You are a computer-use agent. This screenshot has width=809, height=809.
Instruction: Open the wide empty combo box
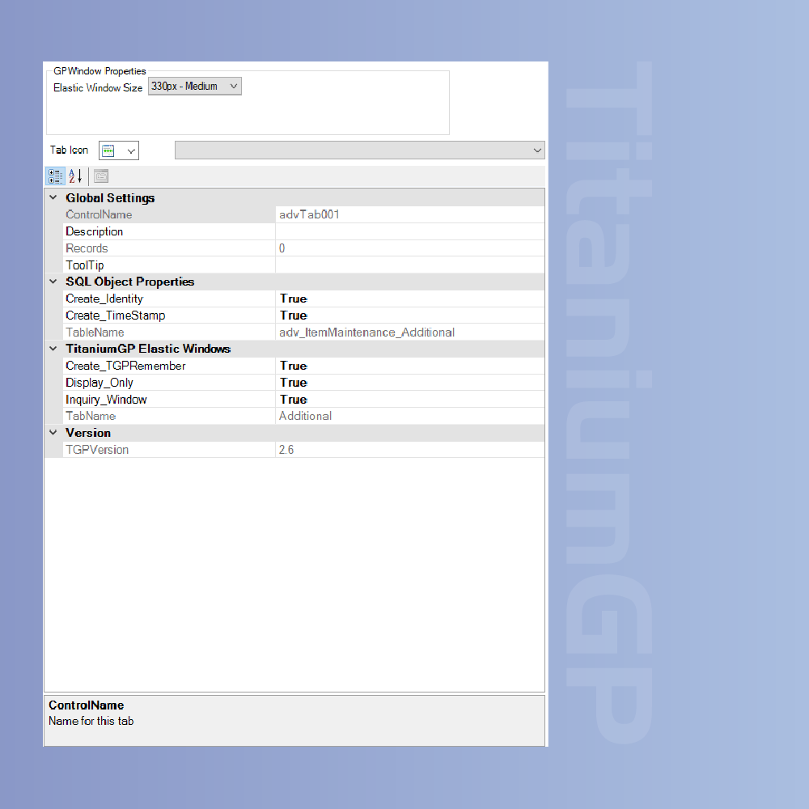coord(360,150)
